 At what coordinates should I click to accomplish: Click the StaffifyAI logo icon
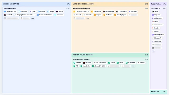(104, 15)
